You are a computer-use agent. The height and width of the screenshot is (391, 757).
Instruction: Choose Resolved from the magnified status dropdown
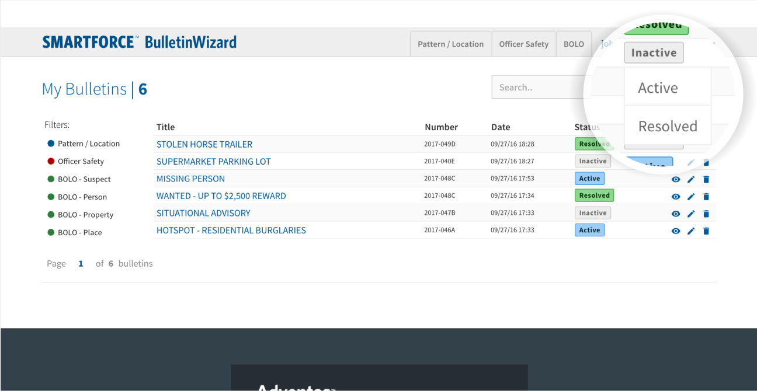pos(668,127)
